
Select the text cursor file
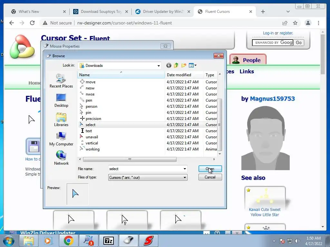pos(89,131)
